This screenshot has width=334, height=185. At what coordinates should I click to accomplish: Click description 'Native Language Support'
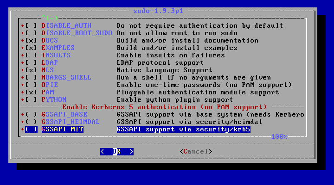tap(164, 70)
